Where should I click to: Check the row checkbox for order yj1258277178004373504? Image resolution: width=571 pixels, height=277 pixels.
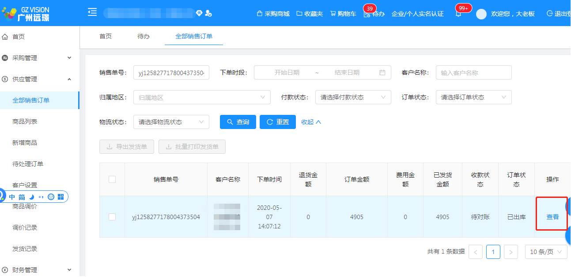[112, 217]
